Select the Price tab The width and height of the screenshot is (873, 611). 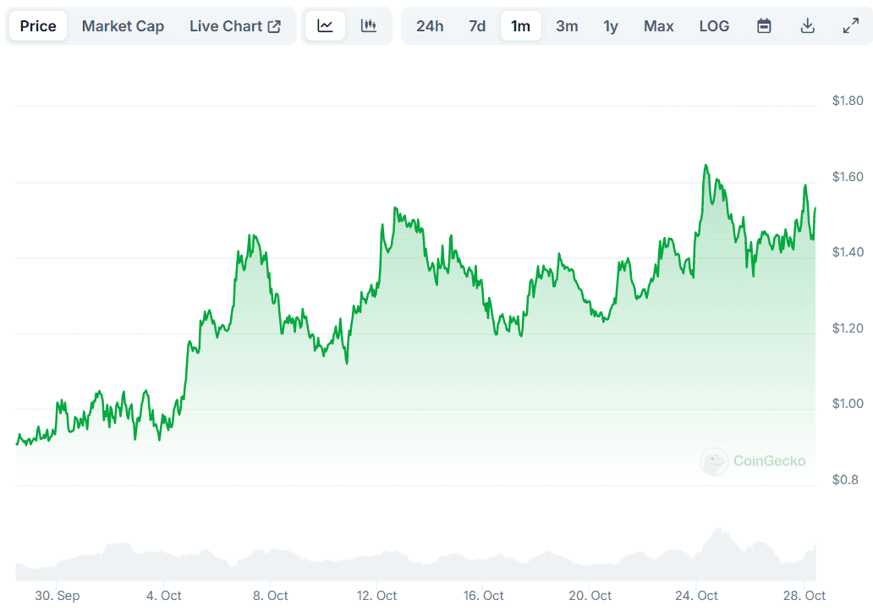(38, 26)
